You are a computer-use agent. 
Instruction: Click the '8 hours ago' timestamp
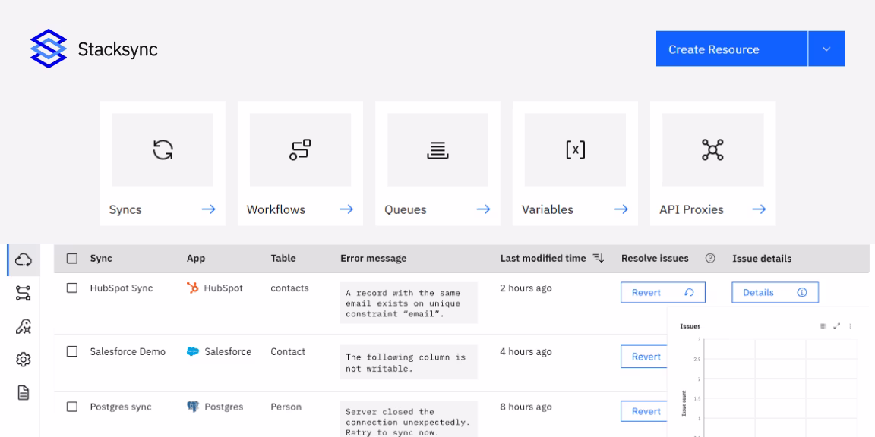[x=526, y=407]
